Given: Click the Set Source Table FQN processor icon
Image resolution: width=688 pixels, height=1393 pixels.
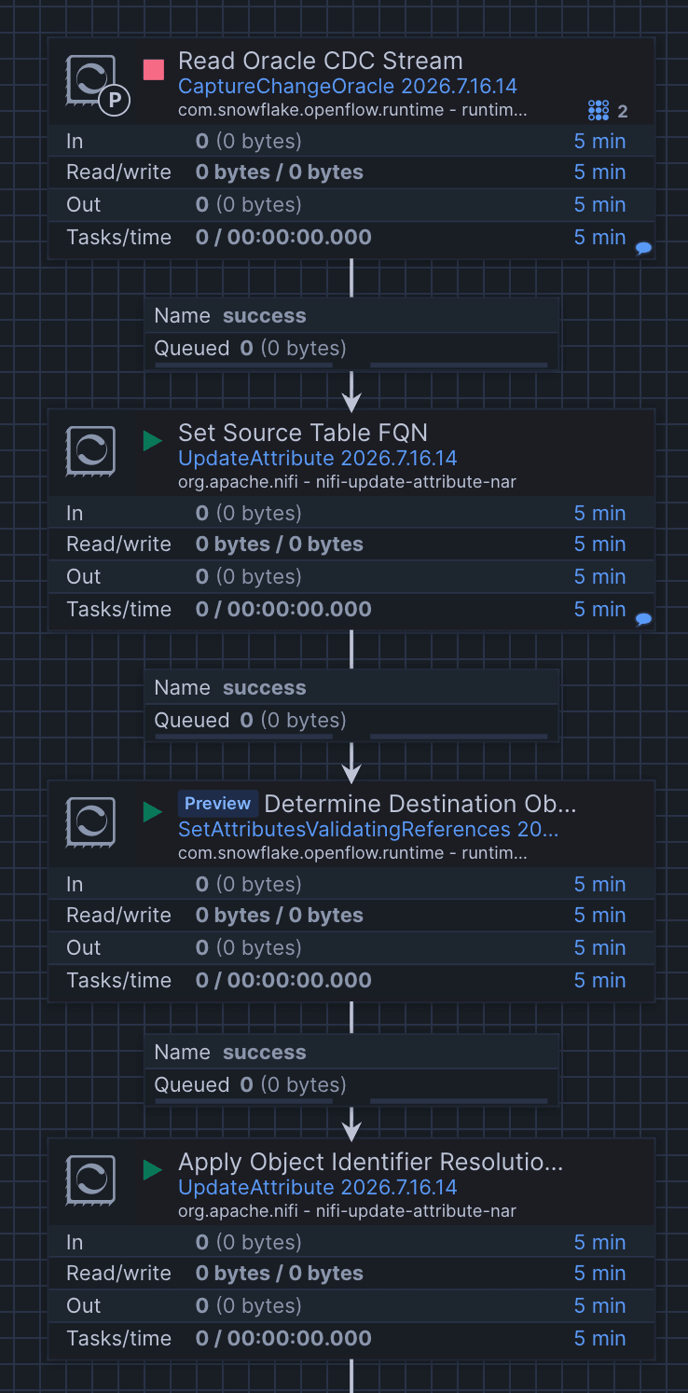Looking at the screenshot, I should point(90,451).
